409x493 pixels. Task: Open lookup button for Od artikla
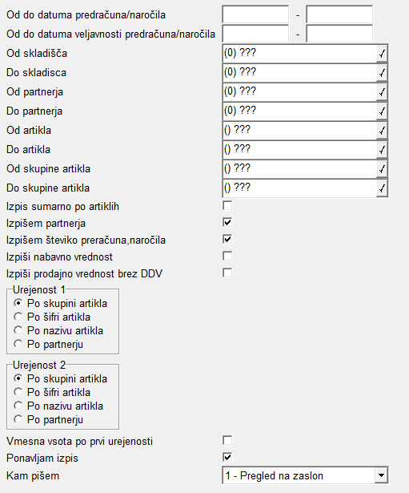click(x=382, y=131)
